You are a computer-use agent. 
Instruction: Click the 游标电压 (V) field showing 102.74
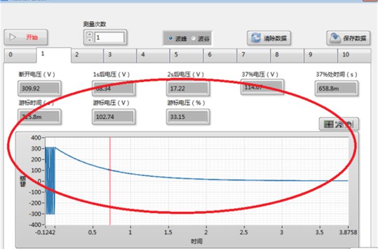point(114,117)
